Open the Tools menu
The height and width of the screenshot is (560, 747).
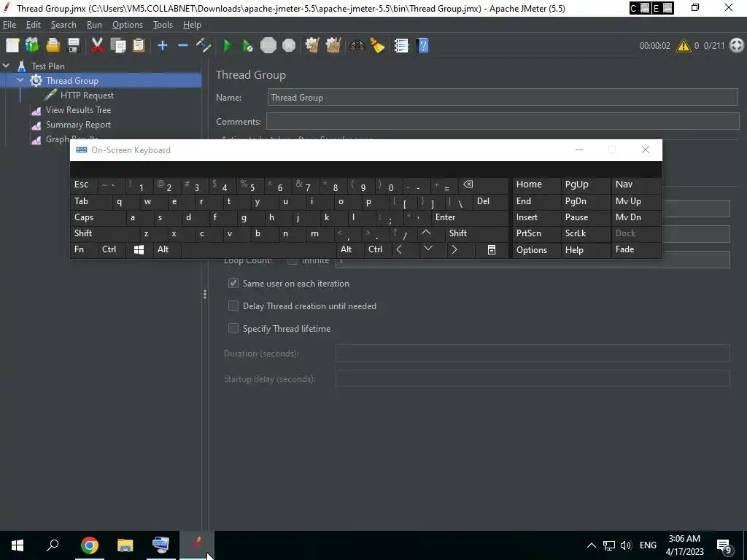coord(163,25)
